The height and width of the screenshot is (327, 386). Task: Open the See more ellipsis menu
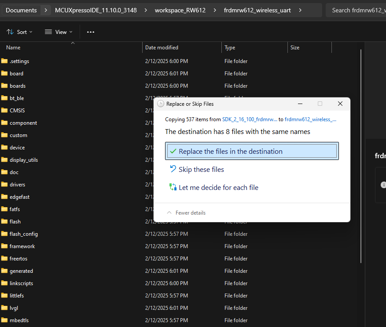pyautogui.click(x=91, y=32)
